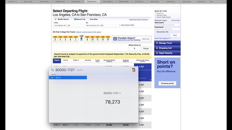The height and width of the screenshot is (130, 232).
Task: Click the Nonstop routing link in 5:10 PM row
Action: coord(88,125)
